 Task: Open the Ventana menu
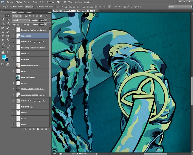tap(78, 2)
